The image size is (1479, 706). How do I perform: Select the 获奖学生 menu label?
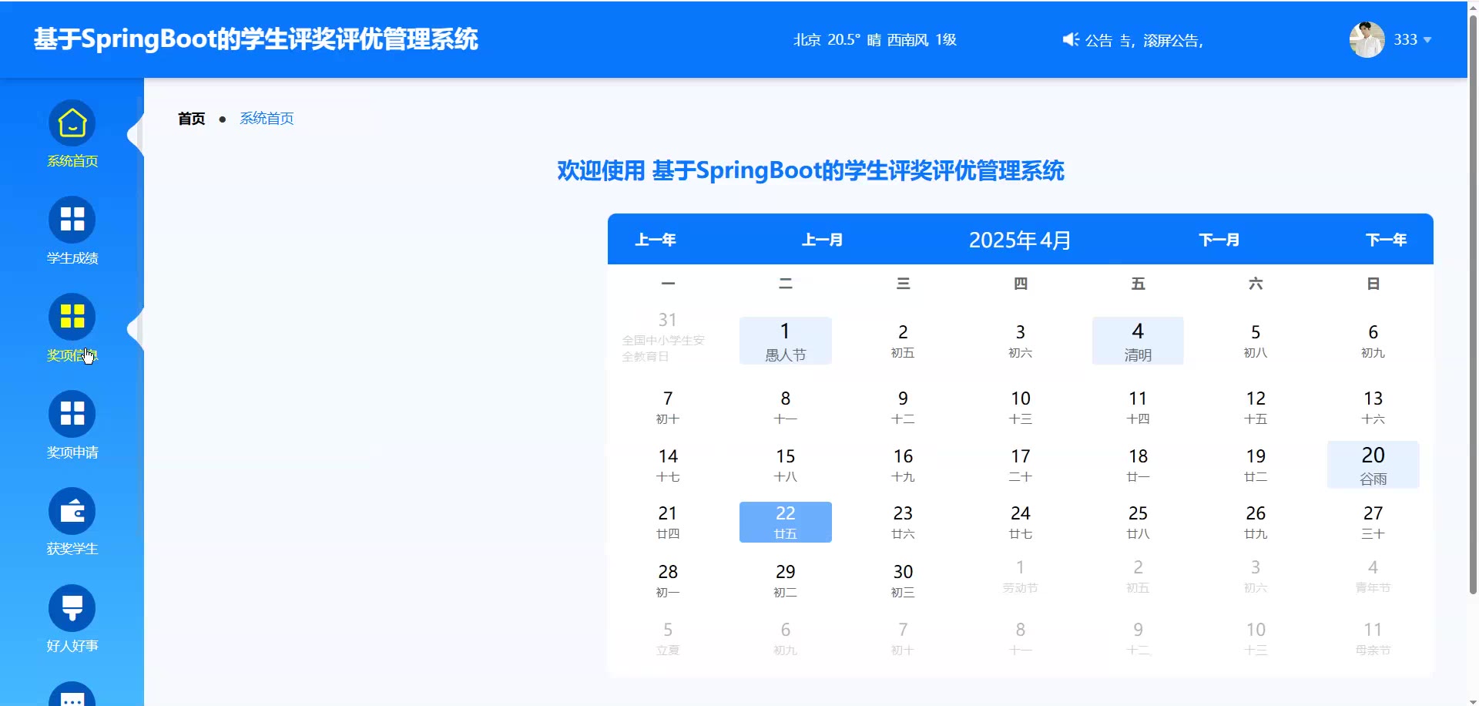(x=72, y=549)
